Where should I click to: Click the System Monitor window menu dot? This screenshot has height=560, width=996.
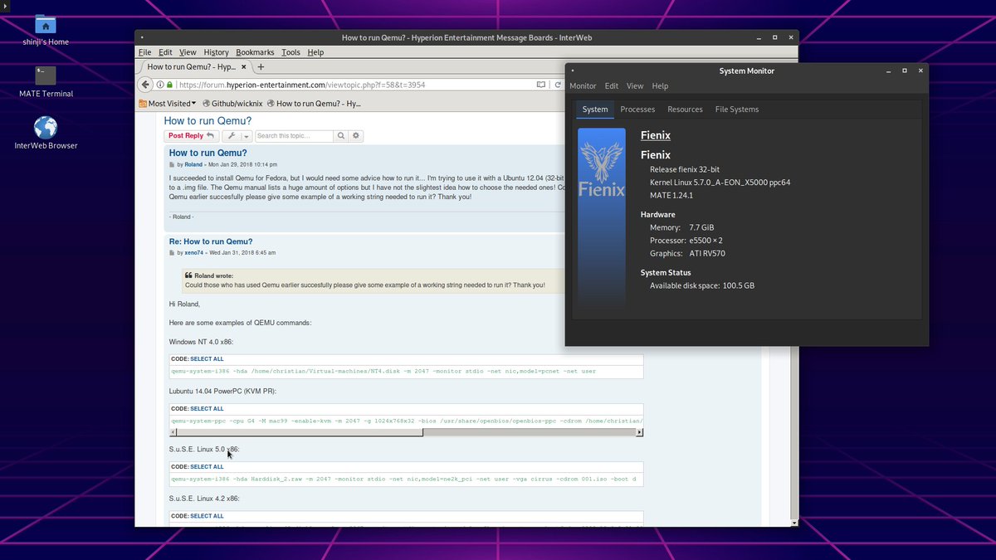tap(573, 71)
